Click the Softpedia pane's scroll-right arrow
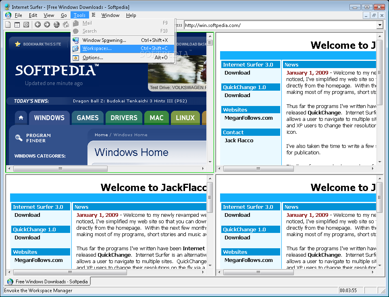The image size is (389, 297). tap(203, 168)
